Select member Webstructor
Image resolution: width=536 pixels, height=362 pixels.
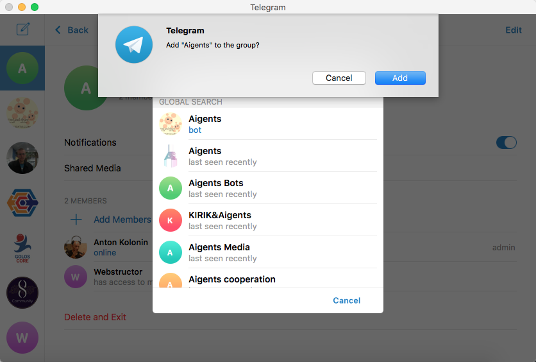point(290,277)
